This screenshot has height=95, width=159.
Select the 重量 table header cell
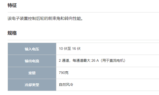[x=32, y=73]
